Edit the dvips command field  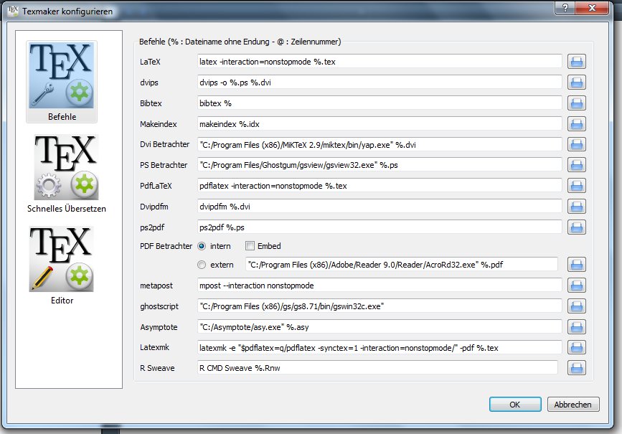click(380, 82)
